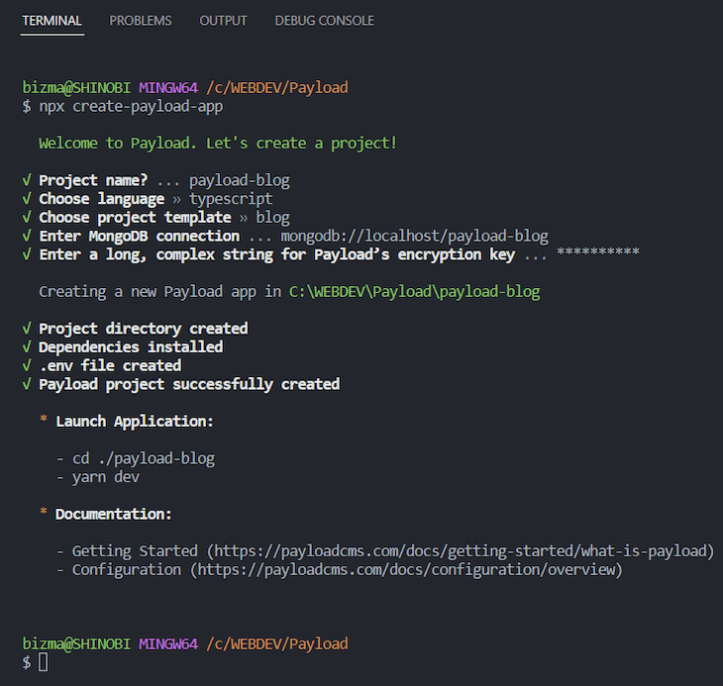Image resolution: width=723 pixels, height=686 pixels.
Task: Click the checkmark beside Dependencies installed
Action: click(27, 346)
